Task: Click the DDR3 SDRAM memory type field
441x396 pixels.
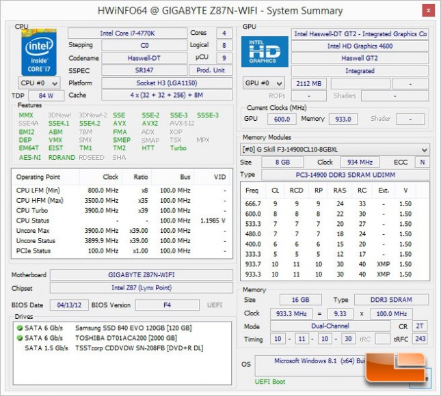Action: [391, 300]
